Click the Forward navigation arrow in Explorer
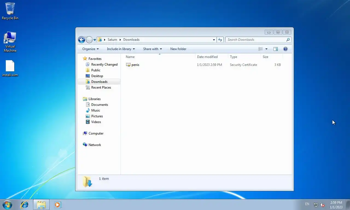350x210 pixels. [89, 40]
